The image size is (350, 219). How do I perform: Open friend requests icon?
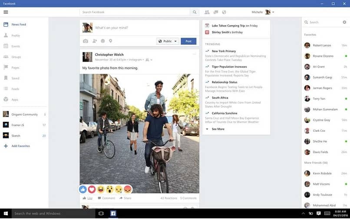pyautogui.click(x=207, y=12)
